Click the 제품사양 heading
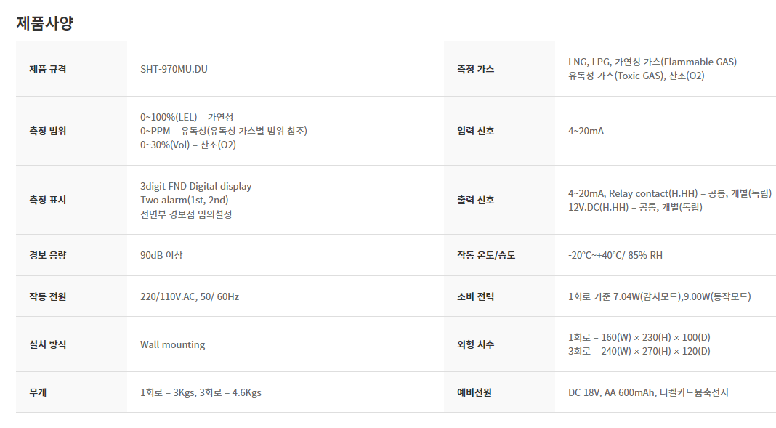This screenshot has width=776, height=428. [x=44, y=23]
